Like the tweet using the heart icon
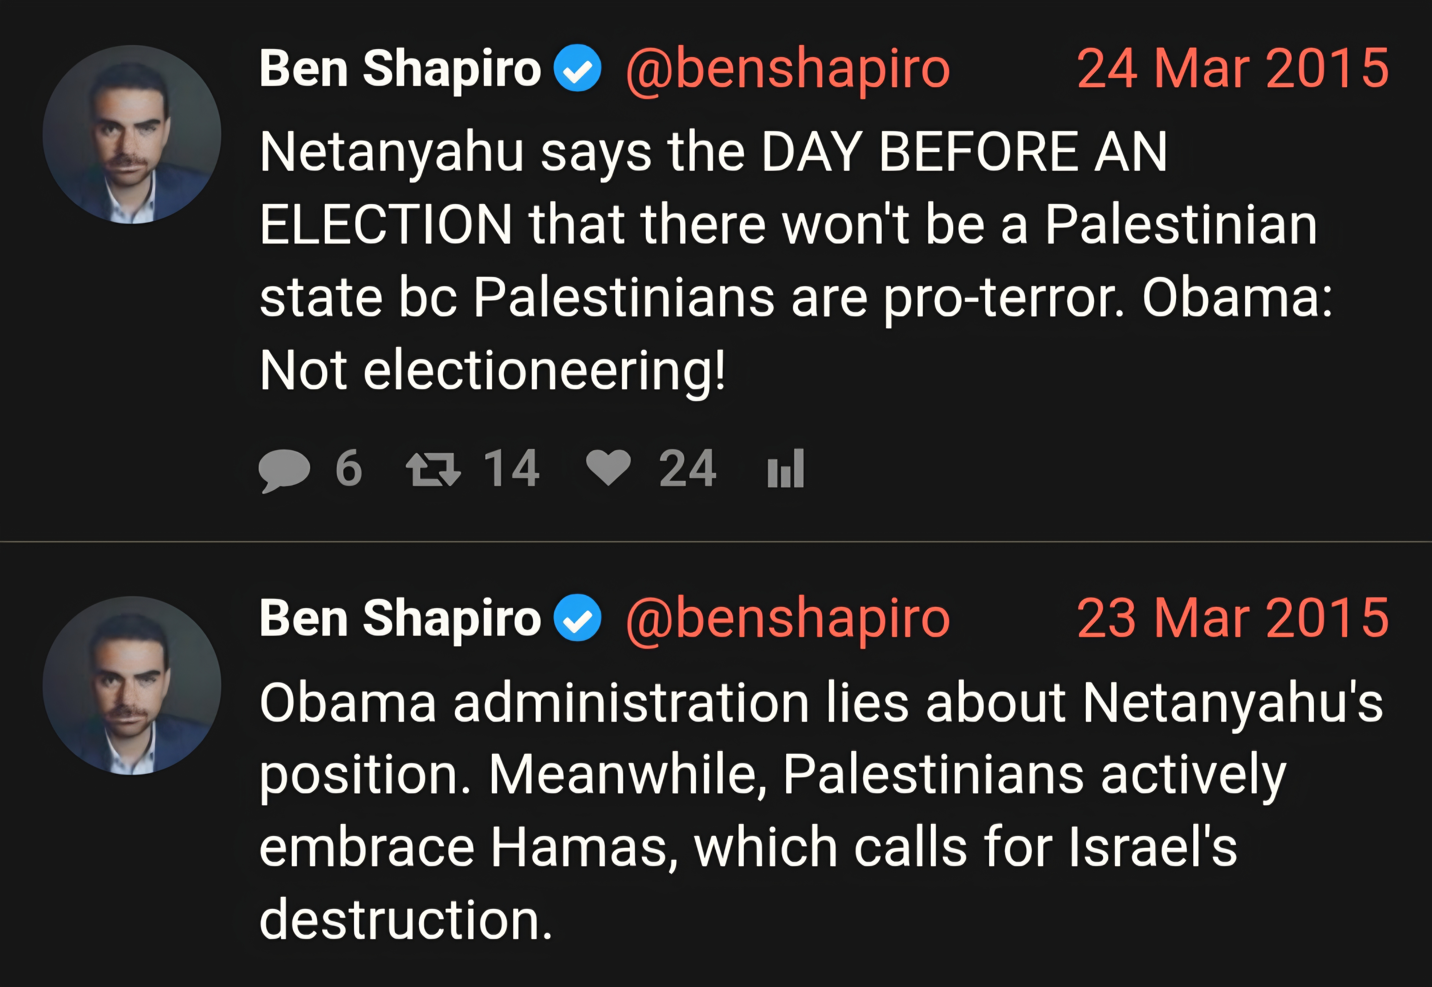 coord(608,468)
